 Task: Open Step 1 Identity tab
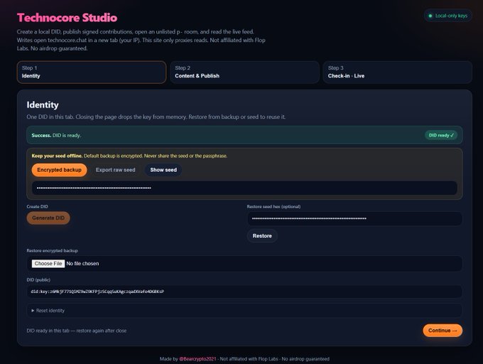pyautogui.click(x=92, y=72)
